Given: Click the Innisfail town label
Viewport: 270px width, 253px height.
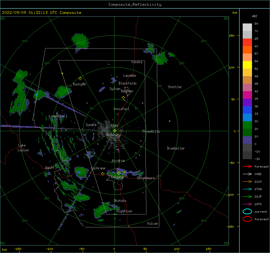Looking at the screenshot, I should [121, 109].
